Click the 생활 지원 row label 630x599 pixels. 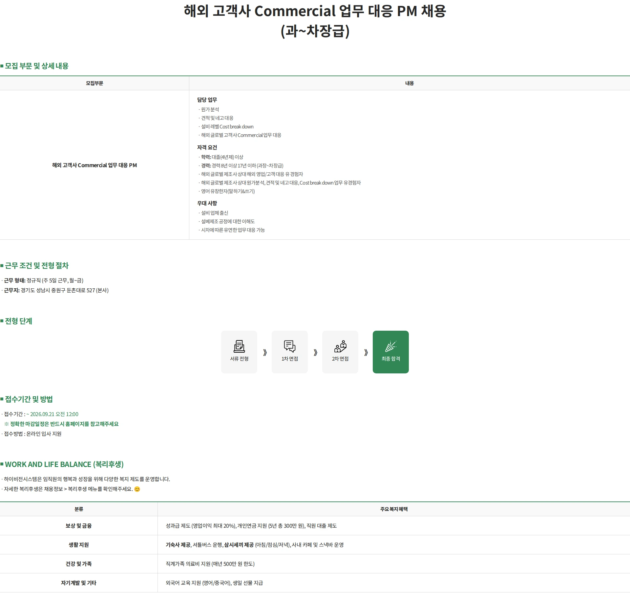[79, 545]
